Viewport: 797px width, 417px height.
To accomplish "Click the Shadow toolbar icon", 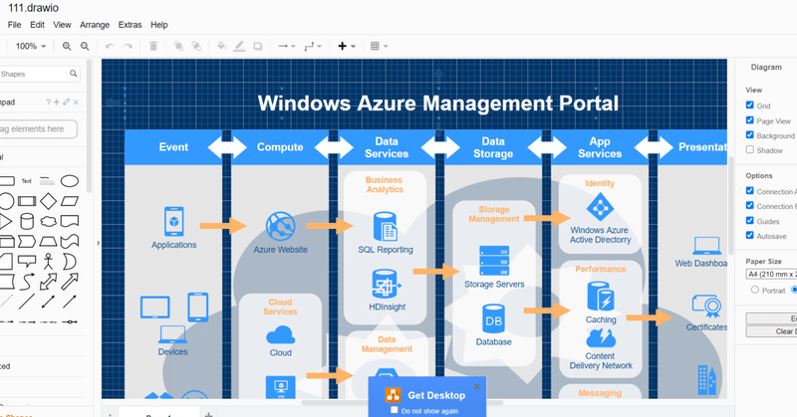I will point(258,46).
